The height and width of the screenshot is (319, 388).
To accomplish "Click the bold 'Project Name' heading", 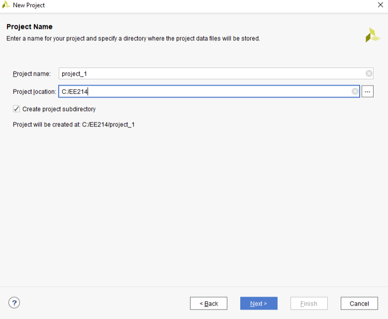I will click(x=29, y=27).
